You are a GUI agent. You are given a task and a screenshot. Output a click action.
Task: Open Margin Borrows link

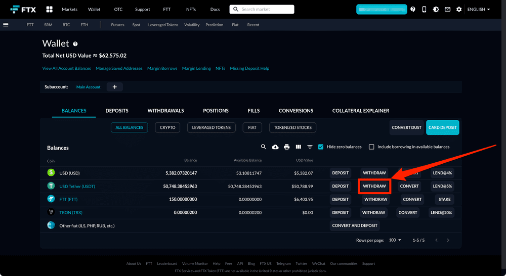click(162, 68)
